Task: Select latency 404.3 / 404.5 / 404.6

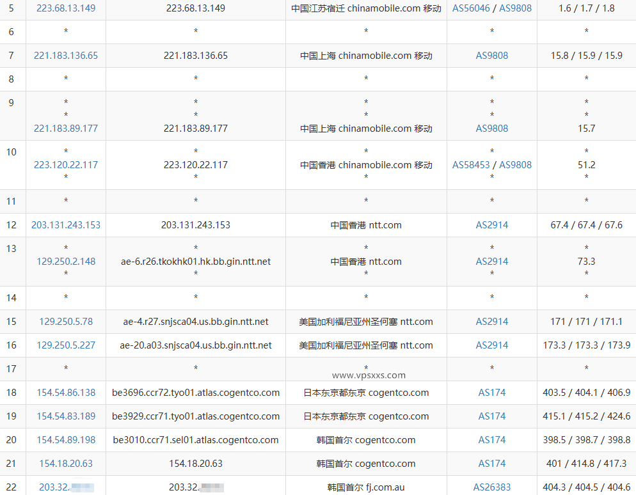Action: point(586,487)
